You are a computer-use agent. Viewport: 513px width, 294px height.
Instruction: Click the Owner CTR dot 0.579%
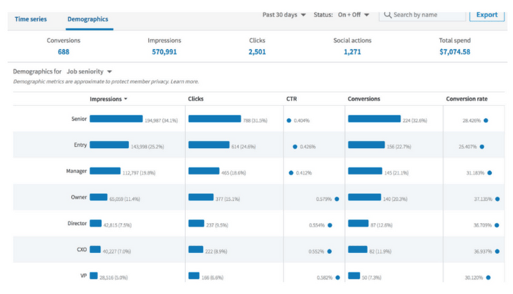pyautogui.click(x=337, y=199)
